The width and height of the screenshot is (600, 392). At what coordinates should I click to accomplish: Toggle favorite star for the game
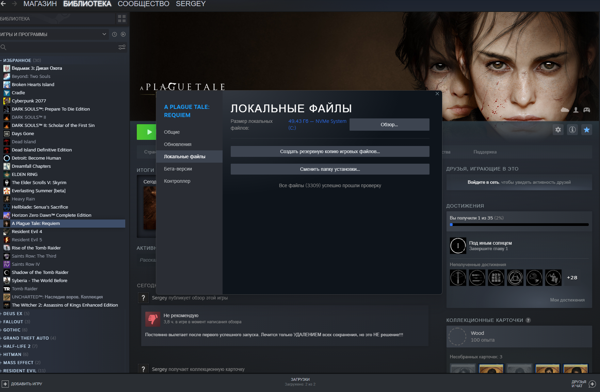587,130
